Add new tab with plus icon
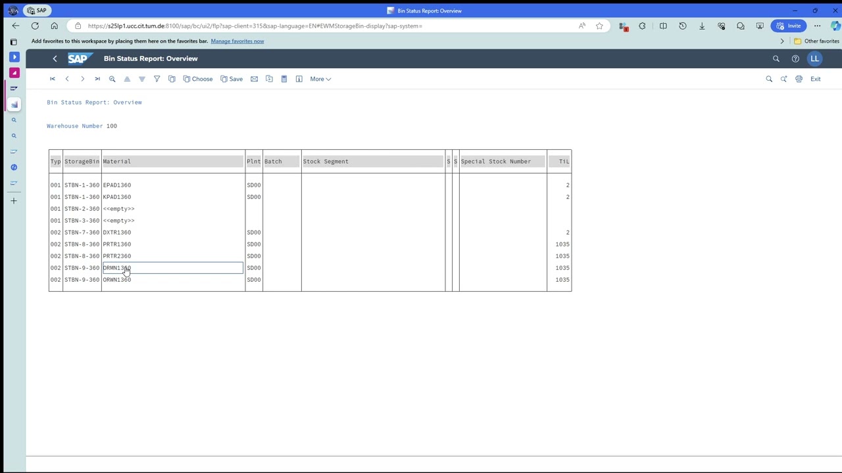 [14, 200]
